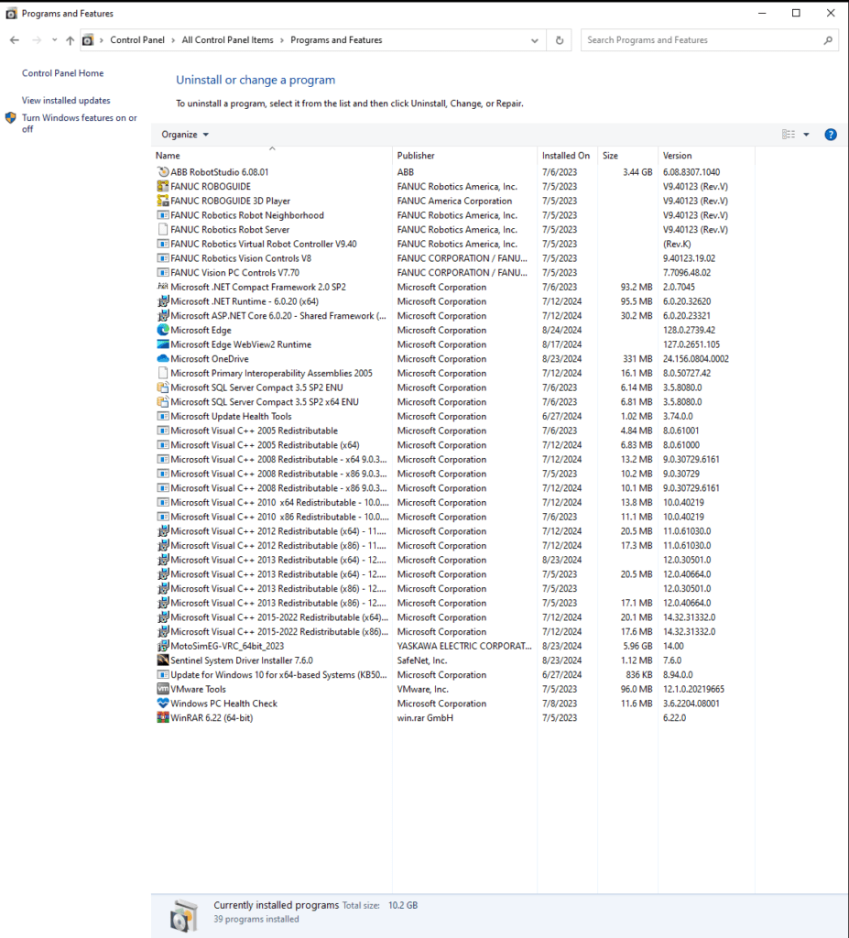849x938 pixels.
Task: Select the FANUC ROBOGUIDE row name
Action: pyautogui.click(x=211, y=186)
